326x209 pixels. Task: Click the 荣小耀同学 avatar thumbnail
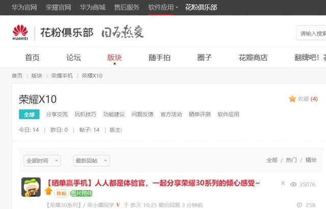coord(31,187)
